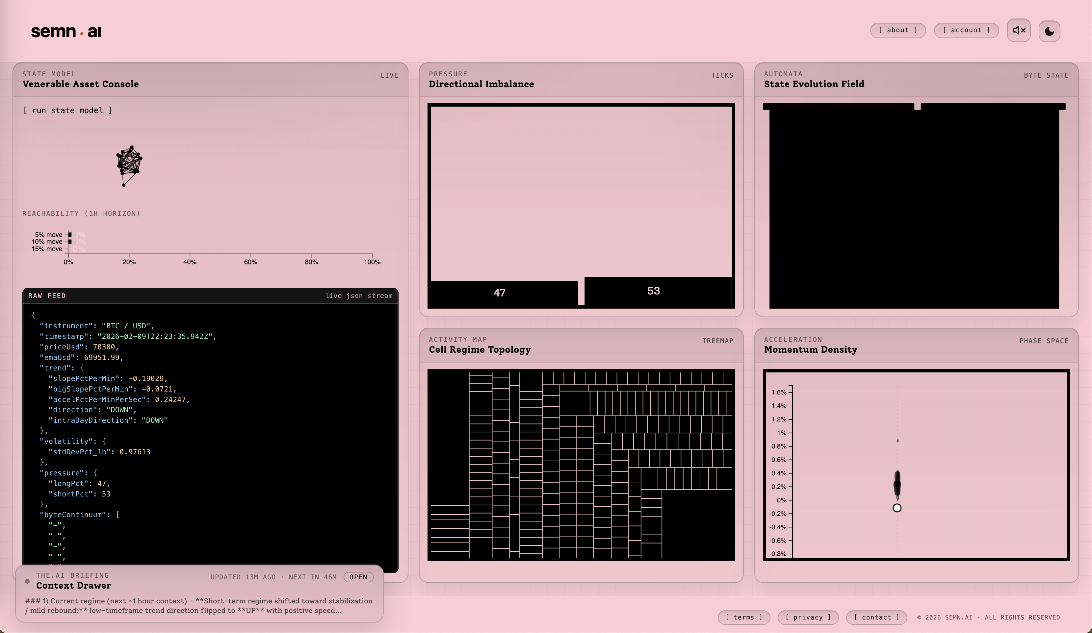Open the Context Drawer briefing

[358, 577]
